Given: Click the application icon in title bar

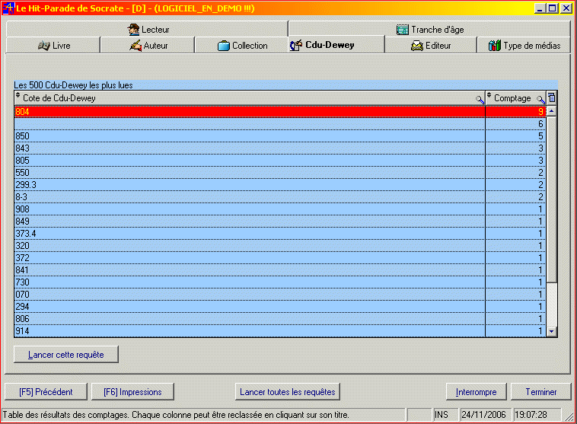Looking at the screenshot, I should 8,8.
